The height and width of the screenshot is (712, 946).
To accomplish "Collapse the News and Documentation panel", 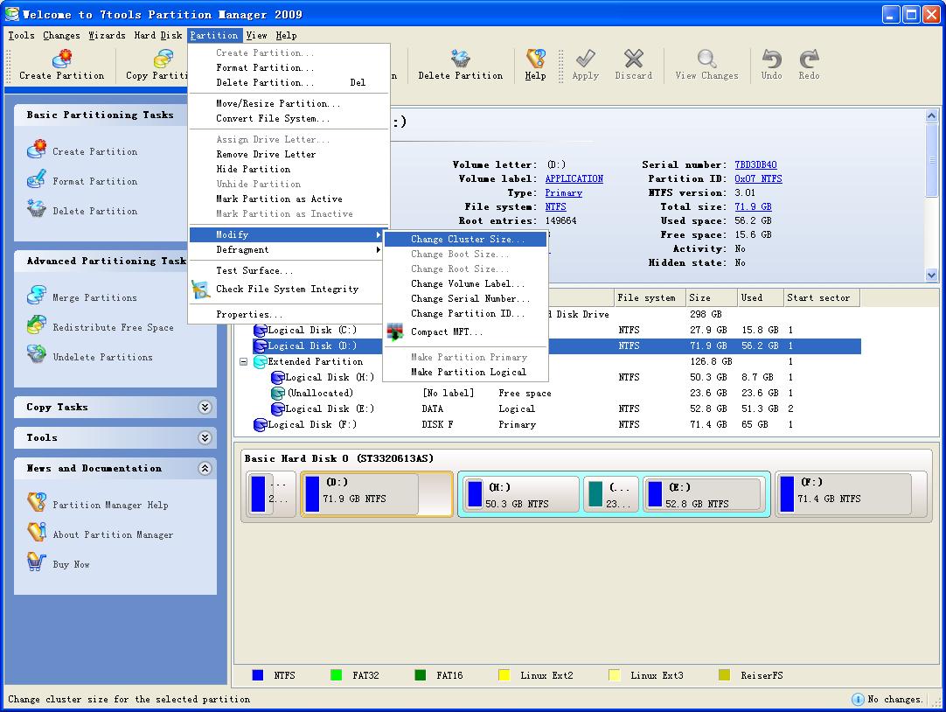I will point(205,468).
